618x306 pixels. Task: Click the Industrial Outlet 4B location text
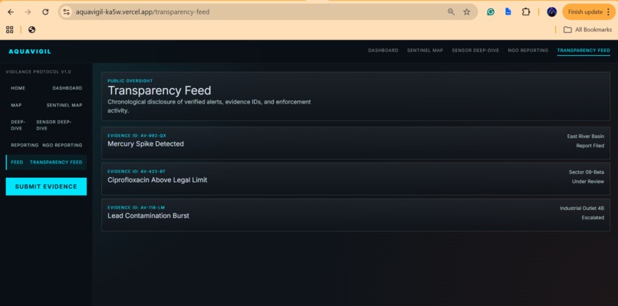point(582,208)
